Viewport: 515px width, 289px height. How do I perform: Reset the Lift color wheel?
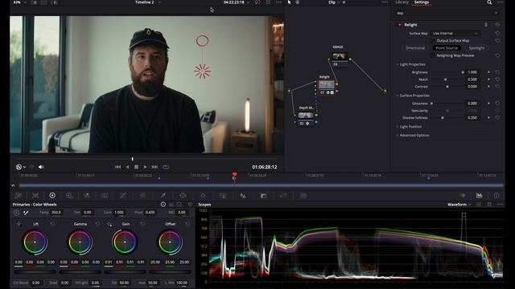tap(52, 224)
